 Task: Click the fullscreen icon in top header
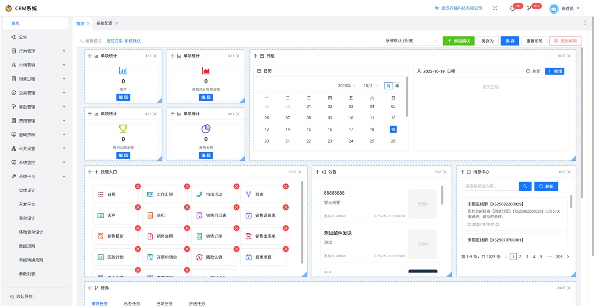tap(495, 8)
